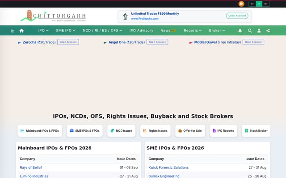Expand NCD / RI / BB / OFS menu

coord(102,31)
